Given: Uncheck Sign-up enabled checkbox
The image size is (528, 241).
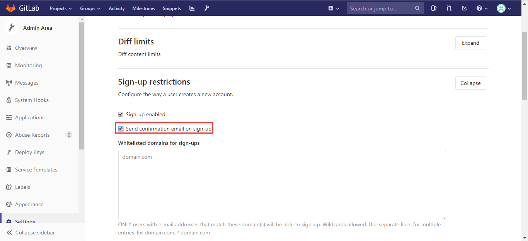Looking at the screenshot, I should point(121,114).
